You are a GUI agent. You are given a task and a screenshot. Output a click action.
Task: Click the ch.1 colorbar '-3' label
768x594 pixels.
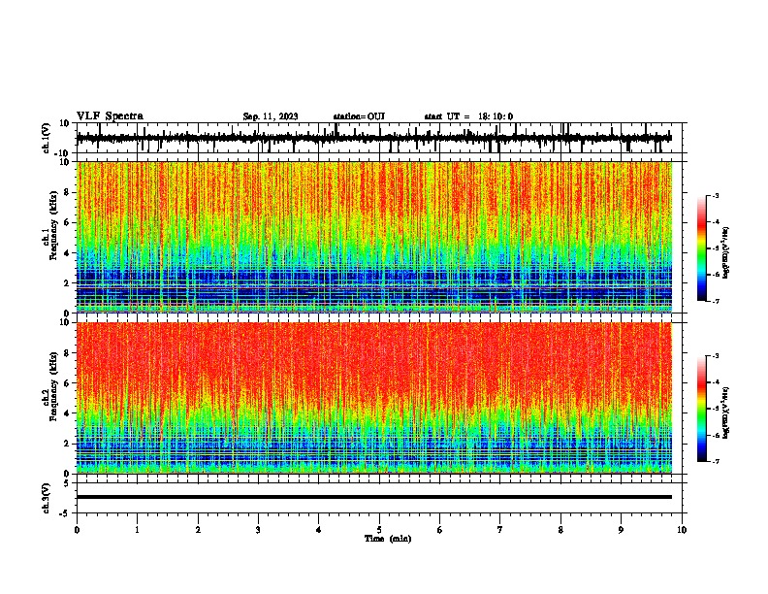[715, 196]
